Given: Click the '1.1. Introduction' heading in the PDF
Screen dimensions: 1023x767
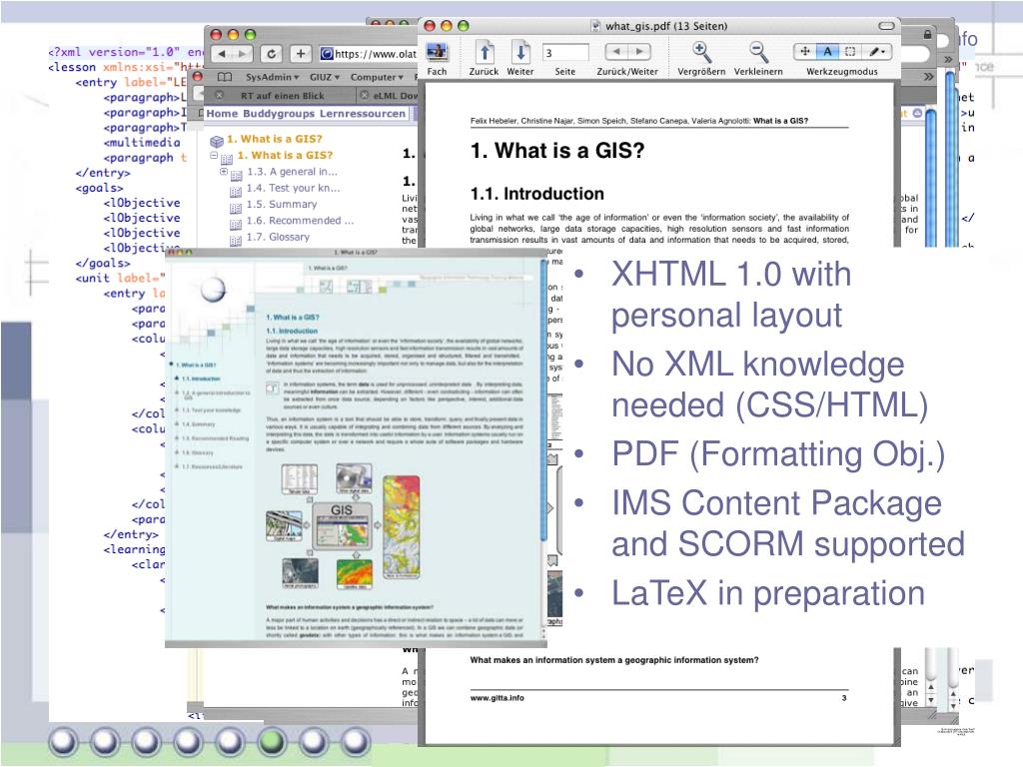Looking at the screenshot, I should click(x=536, y=194).
